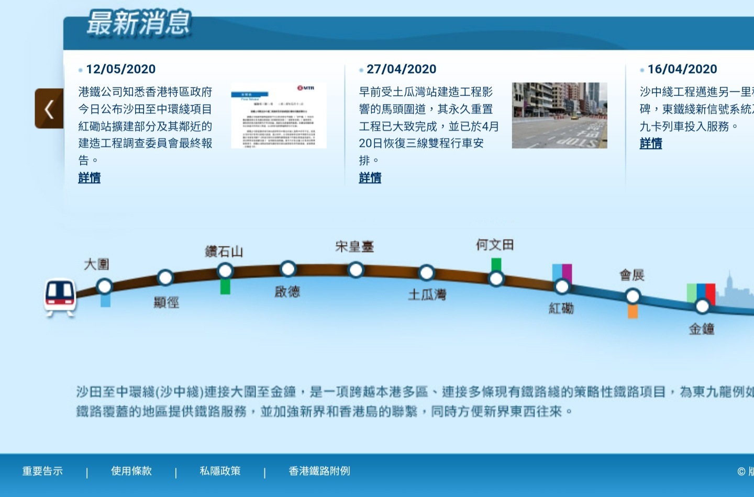Select the 土瓜灣 station circle marker
Screen dimensions: 754x497
click(427, 273)
